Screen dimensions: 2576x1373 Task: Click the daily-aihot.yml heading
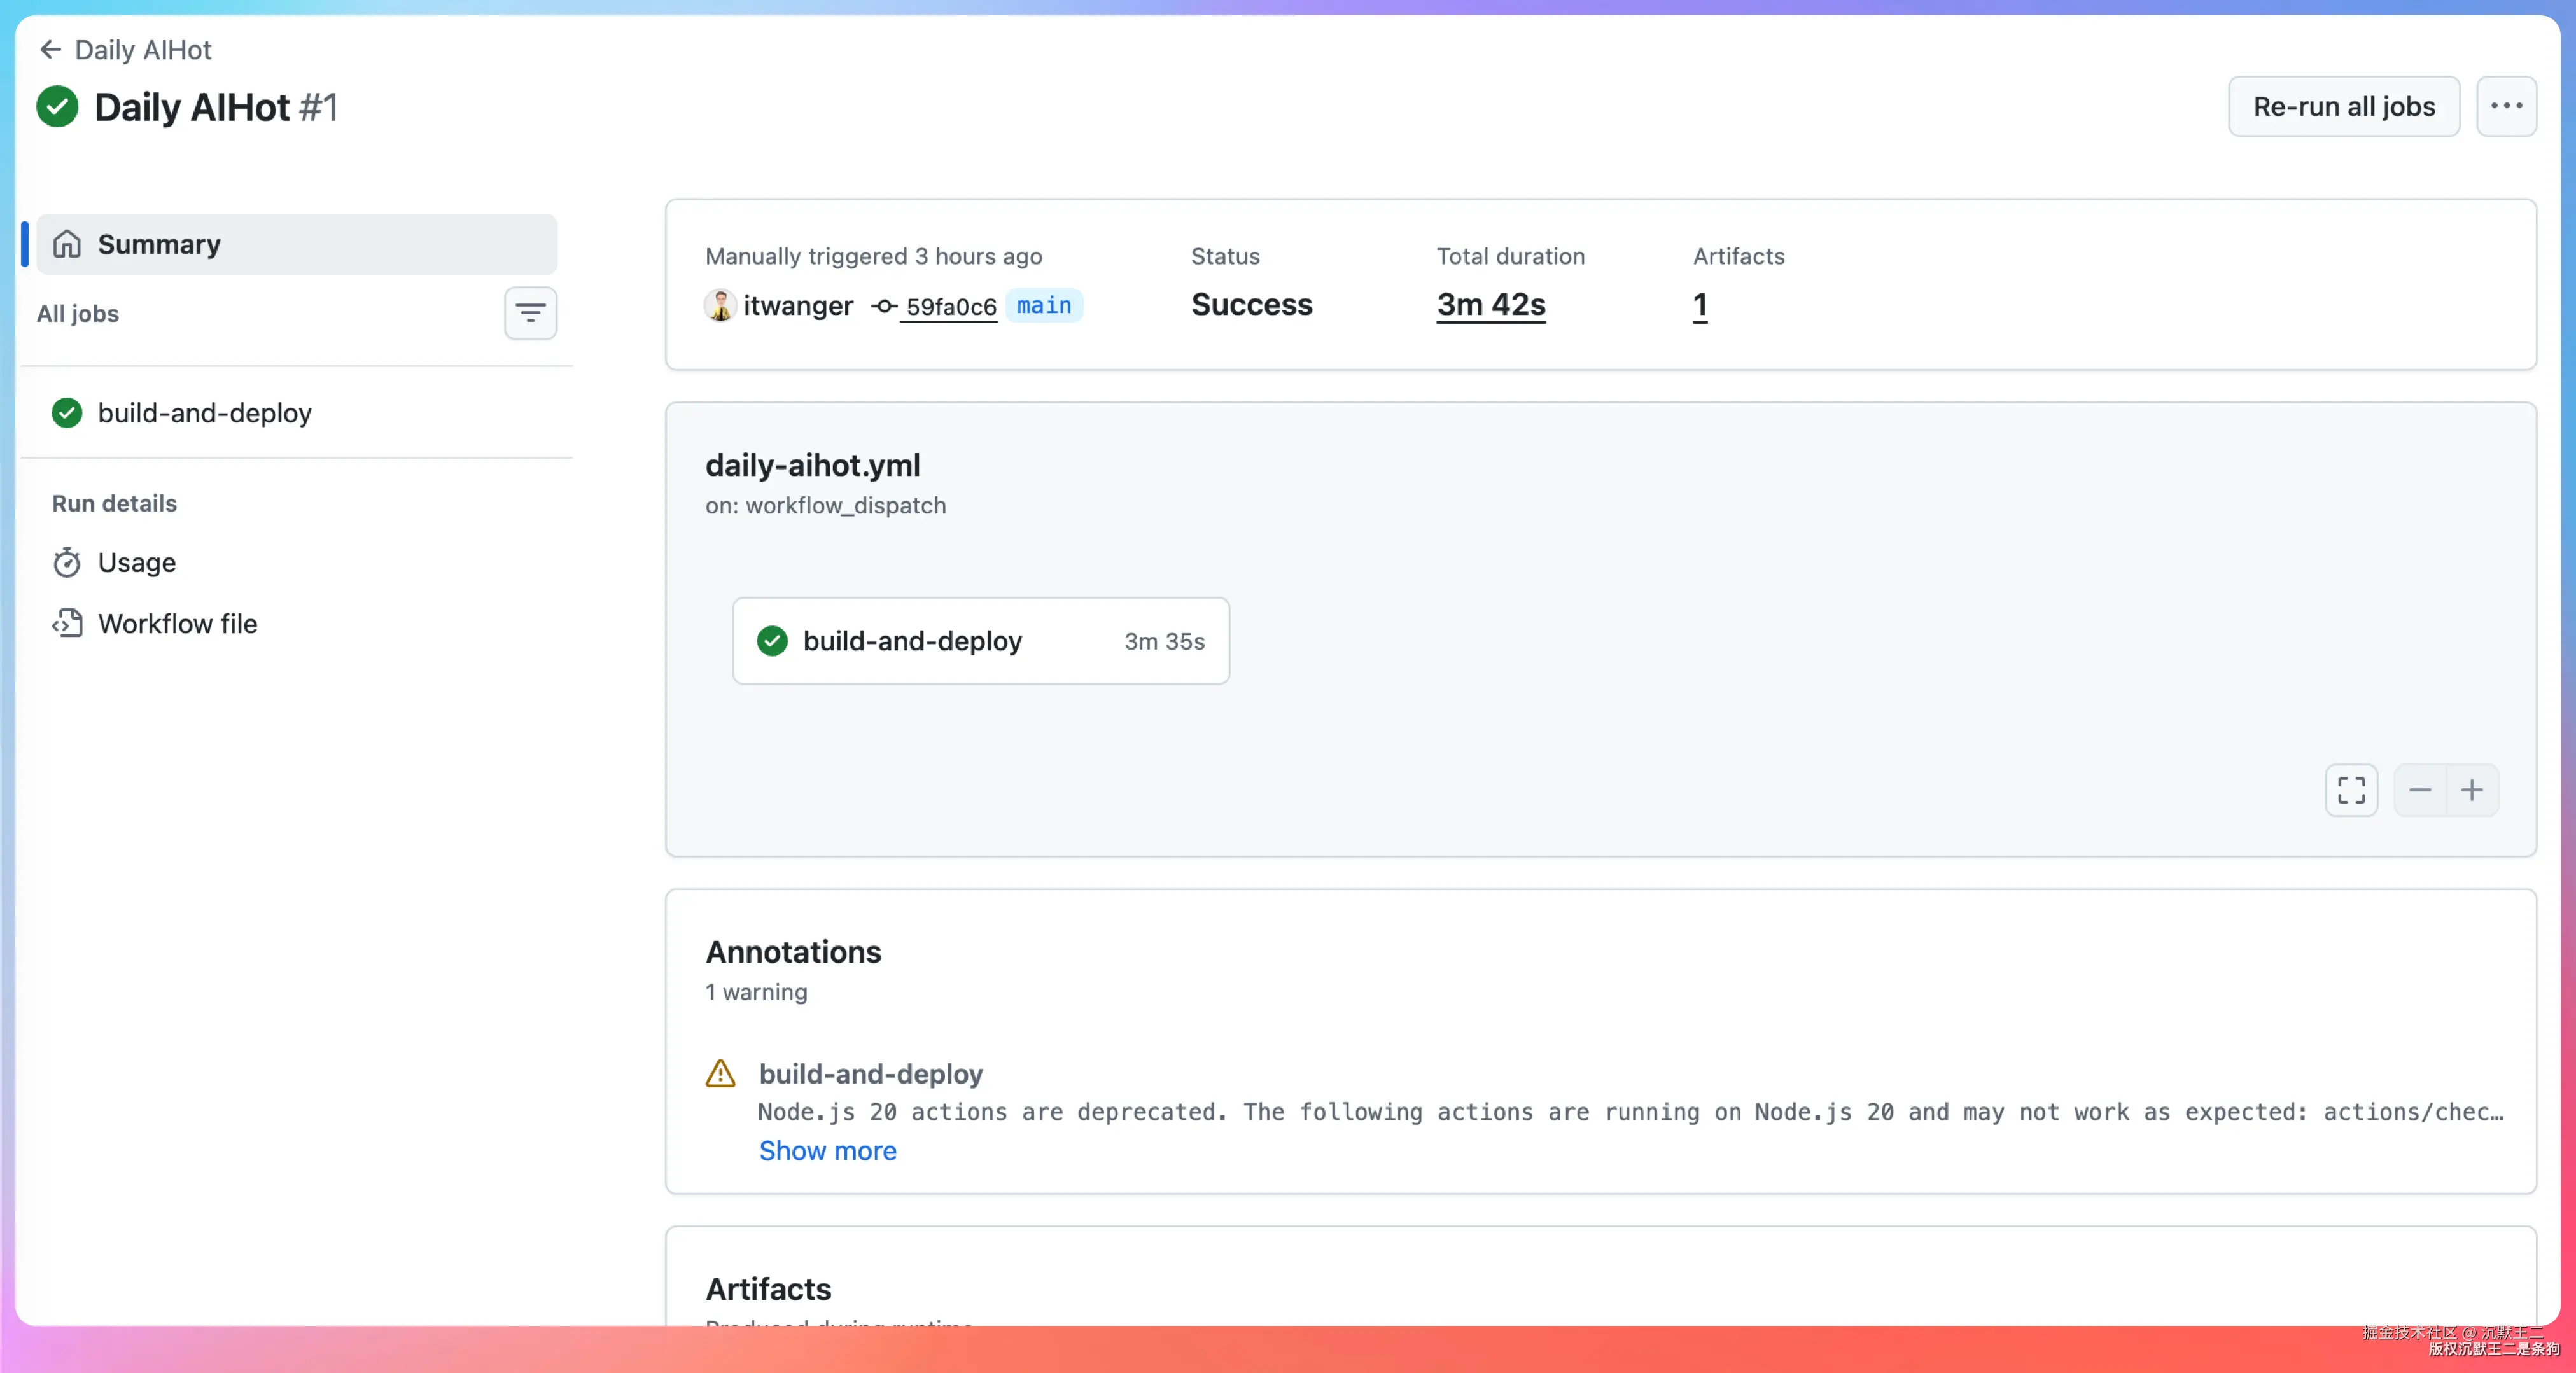(813, 465)
